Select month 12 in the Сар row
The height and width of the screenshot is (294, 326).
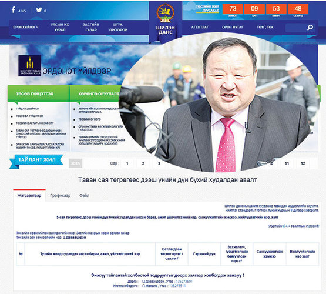pyautogui.click(x=303, y=163)
